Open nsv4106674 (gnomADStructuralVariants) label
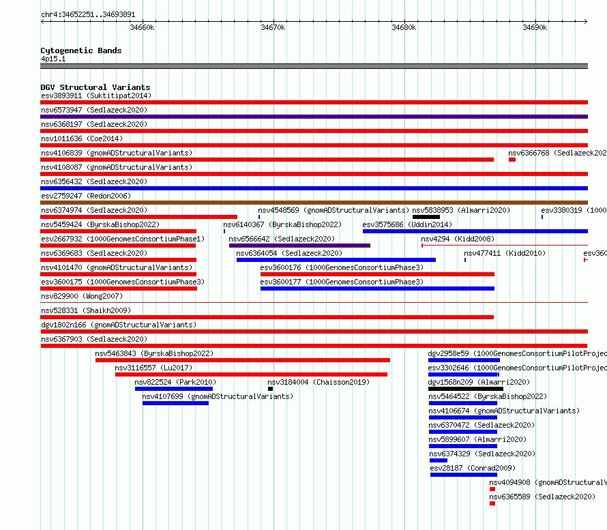This screenshot has width=607, height=530. (x=504, y=411)
